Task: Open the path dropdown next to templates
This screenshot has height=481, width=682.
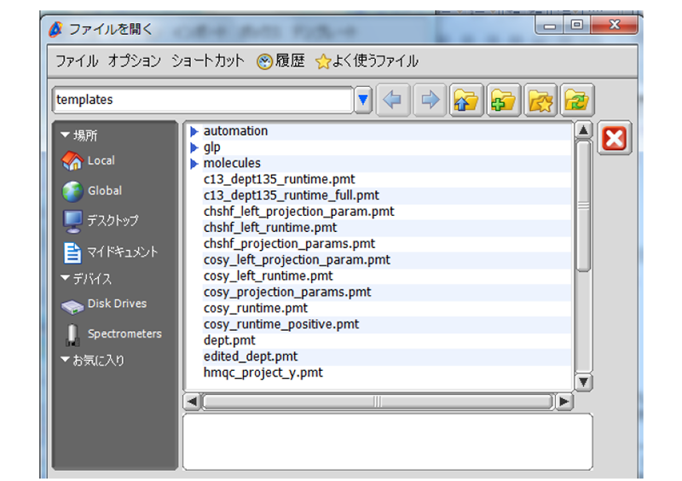Action: pos(364,100)
